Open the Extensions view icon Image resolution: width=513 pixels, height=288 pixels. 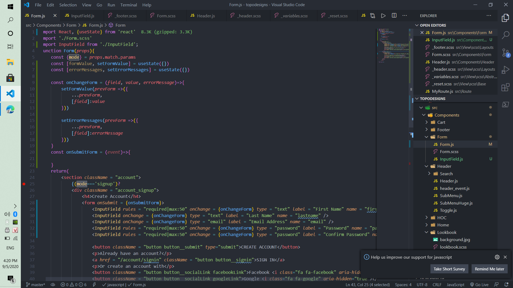[x=505, y=87]
